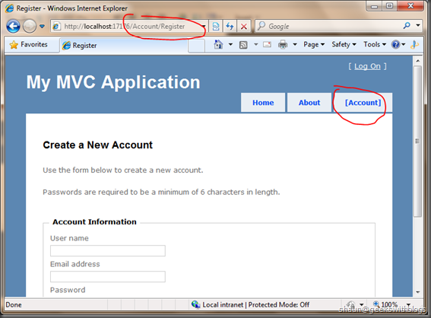Click the Home page icon
Screen dimensions: 431x318
point(218,44)
